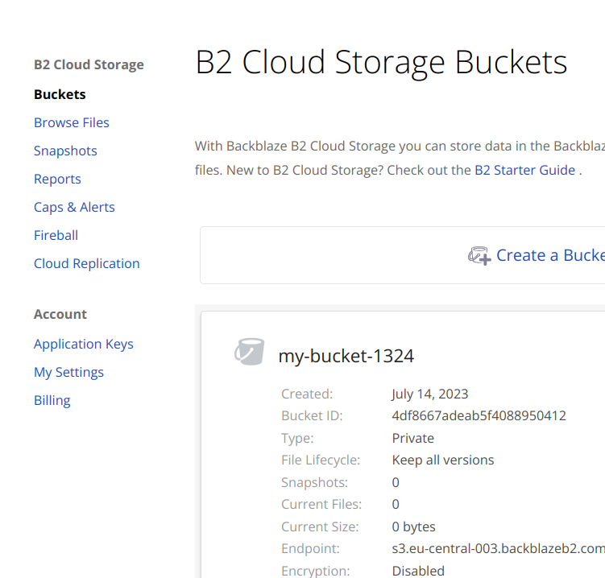Select Fireball in the sidebar
Screen dimensions: 605x578
pos(56,235)
